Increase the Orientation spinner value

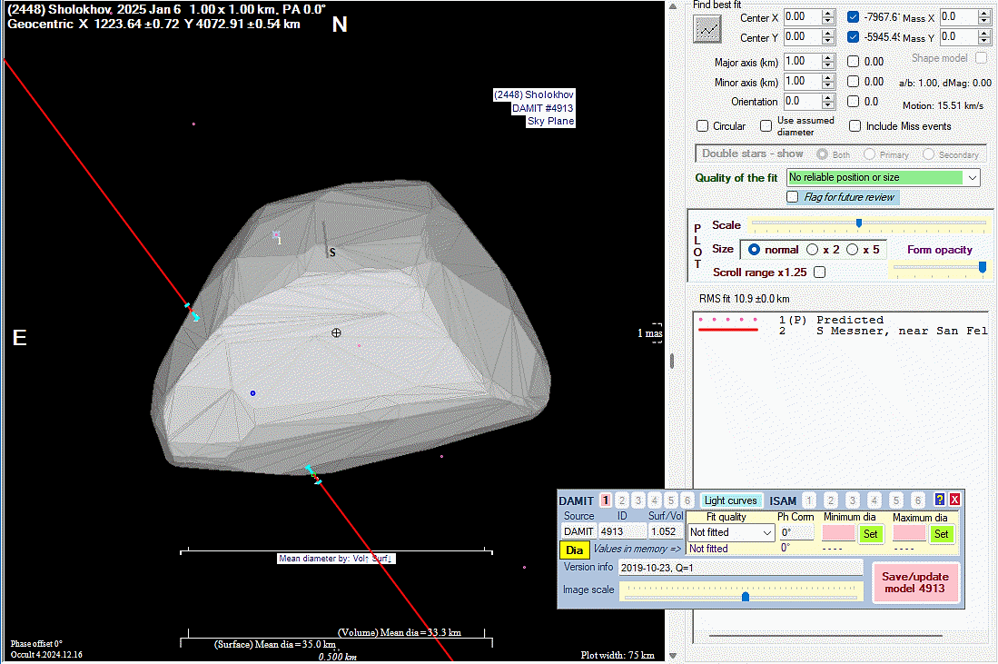coord(827,98)
